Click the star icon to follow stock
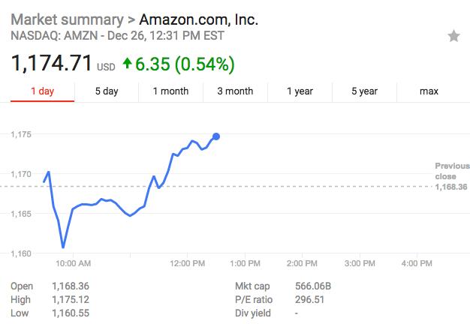 (x=453, y=36)
